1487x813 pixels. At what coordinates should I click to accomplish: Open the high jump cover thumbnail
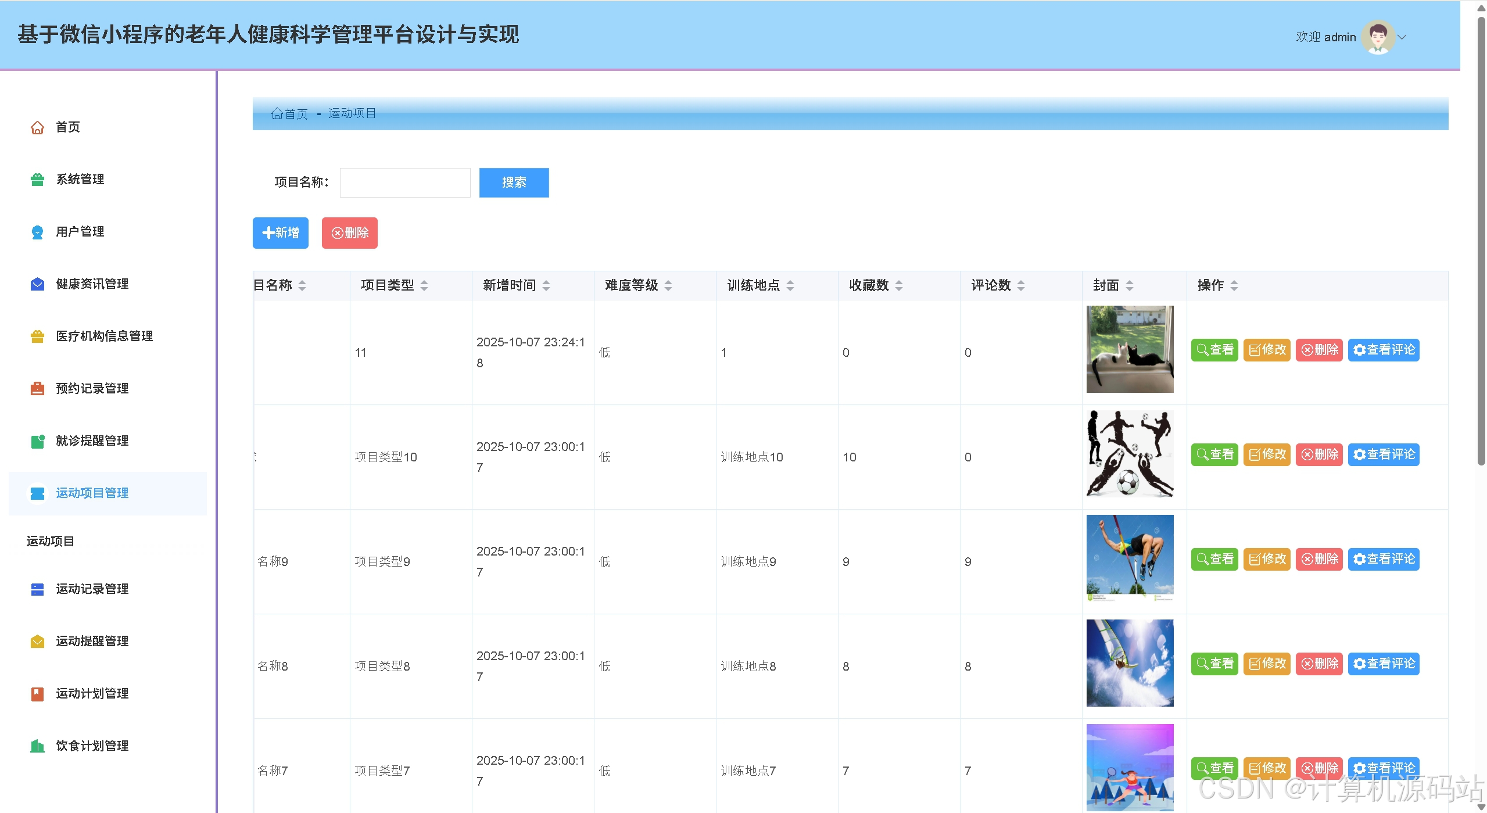tap(1130, 558)
